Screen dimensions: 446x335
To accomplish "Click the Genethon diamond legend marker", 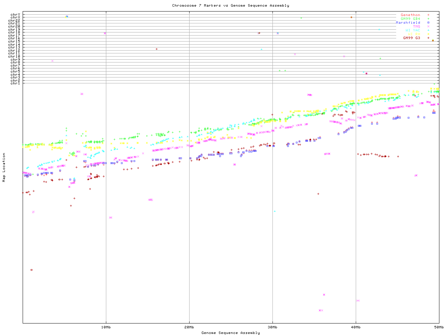I will coord(428,15).
